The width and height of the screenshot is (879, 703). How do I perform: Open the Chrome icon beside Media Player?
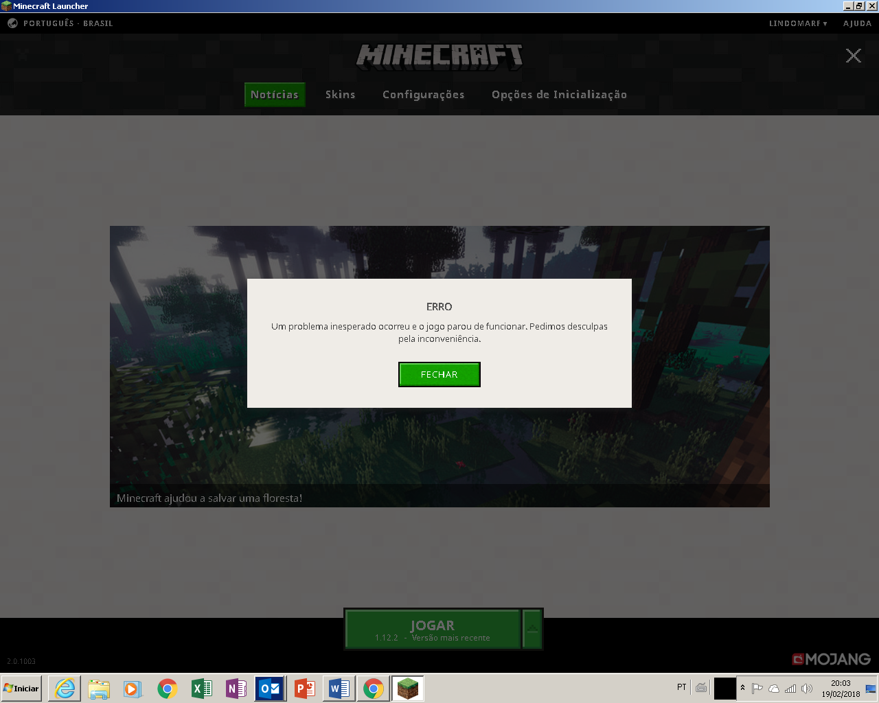pos(168,689)
